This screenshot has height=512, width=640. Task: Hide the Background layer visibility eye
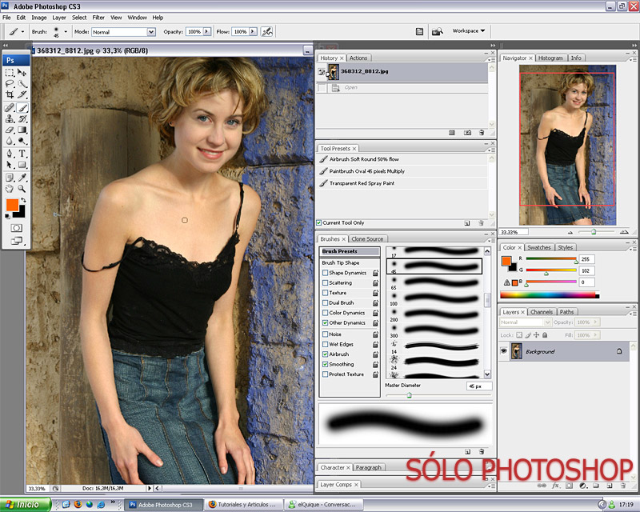(504, 351)
